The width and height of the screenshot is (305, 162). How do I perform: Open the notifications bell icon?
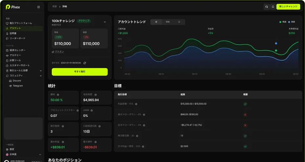[x=273, y=7]
